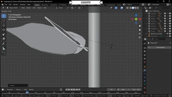Click the viewport pan hand icon

(140, 30)
